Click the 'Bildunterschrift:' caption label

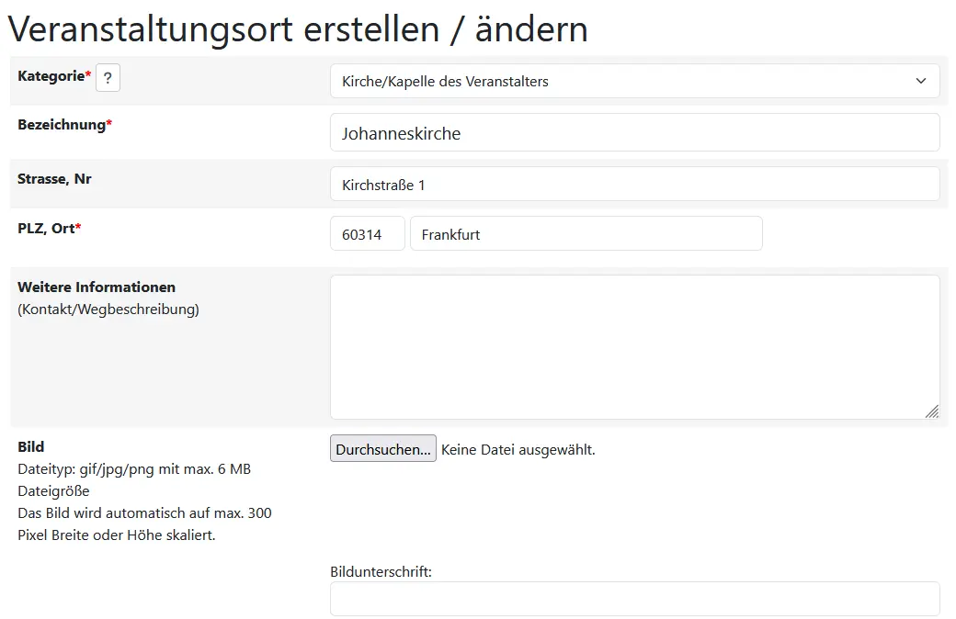[x=381, y=571]
